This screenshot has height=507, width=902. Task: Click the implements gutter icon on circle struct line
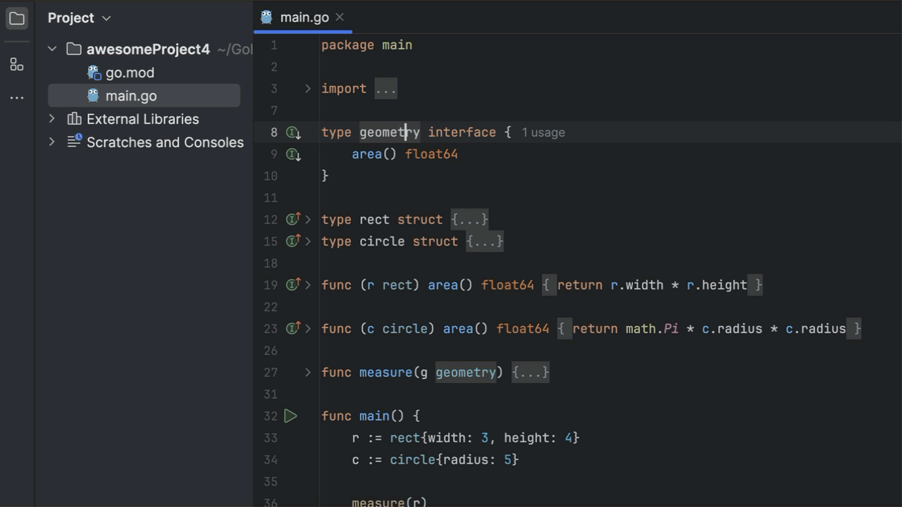(x=293, y=242)
